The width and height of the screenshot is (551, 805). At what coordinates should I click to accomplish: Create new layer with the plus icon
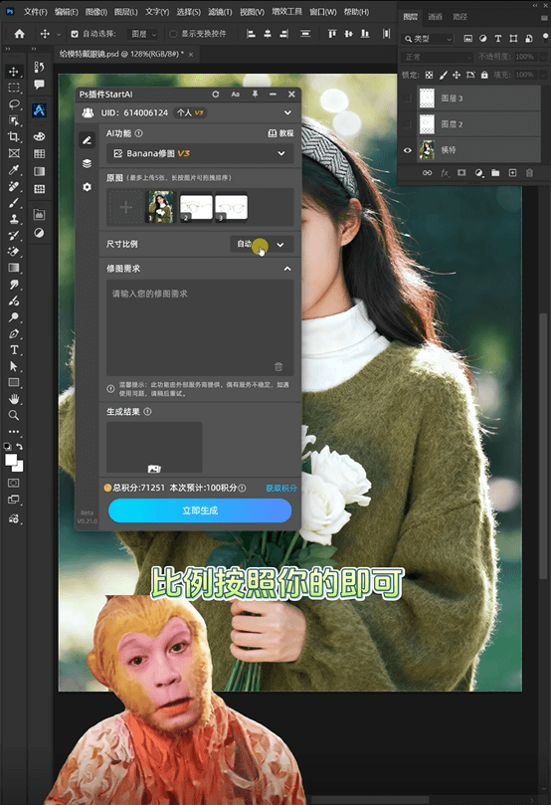point(512,173)
